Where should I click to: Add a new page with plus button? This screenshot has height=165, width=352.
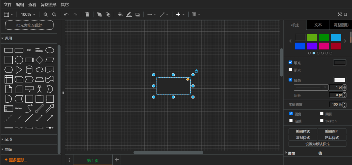click(116, 159)
